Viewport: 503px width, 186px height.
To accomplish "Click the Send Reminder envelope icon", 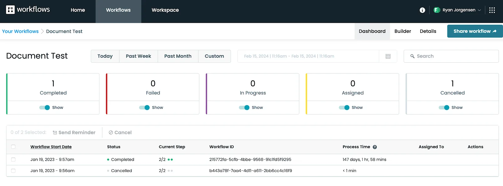I will click(x=55, y=132).
